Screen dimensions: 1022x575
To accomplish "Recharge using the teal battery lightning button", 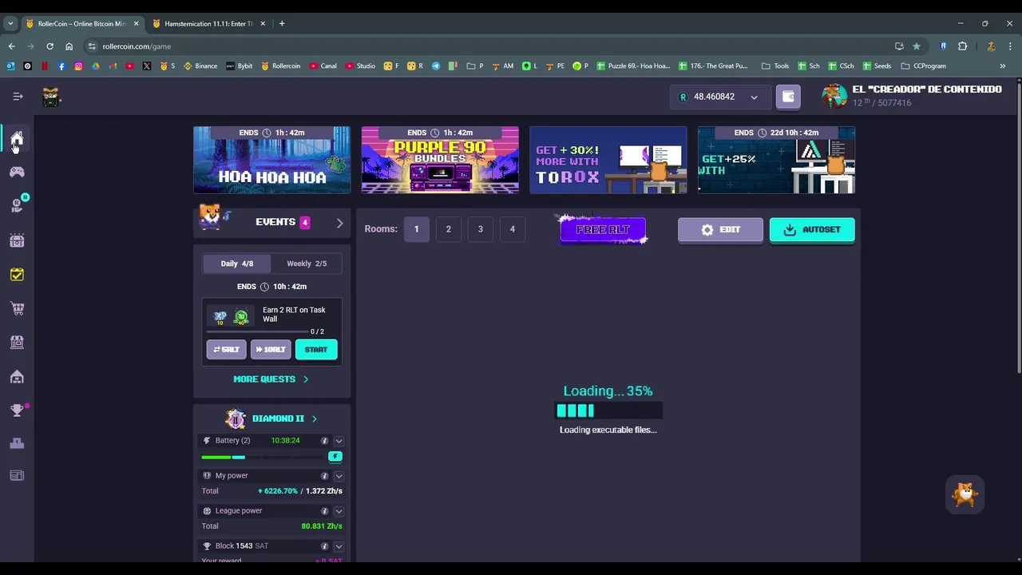I will pos(335,456).
